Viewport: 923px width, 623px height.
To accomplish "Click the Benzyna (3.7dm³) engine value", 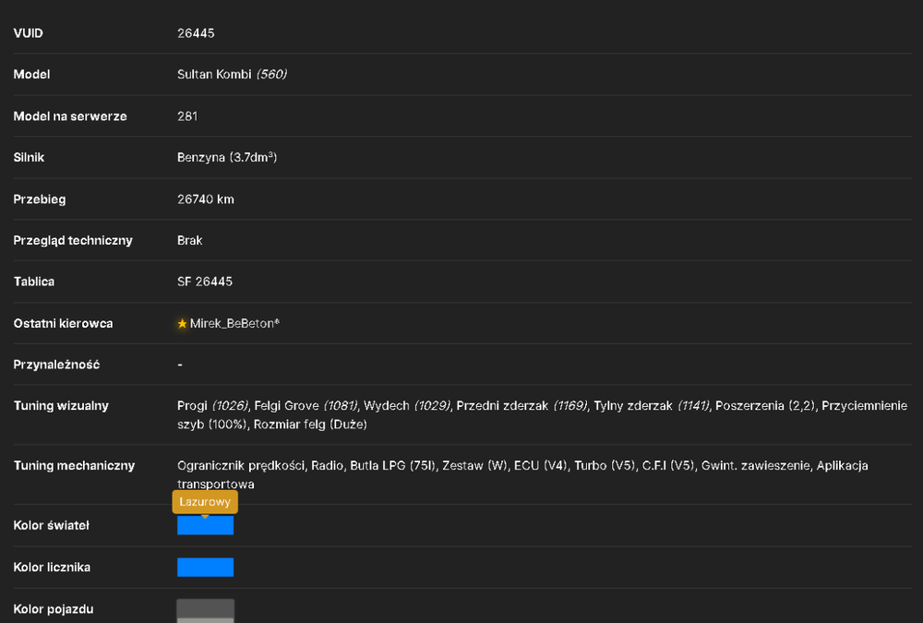I will (227, 157).
